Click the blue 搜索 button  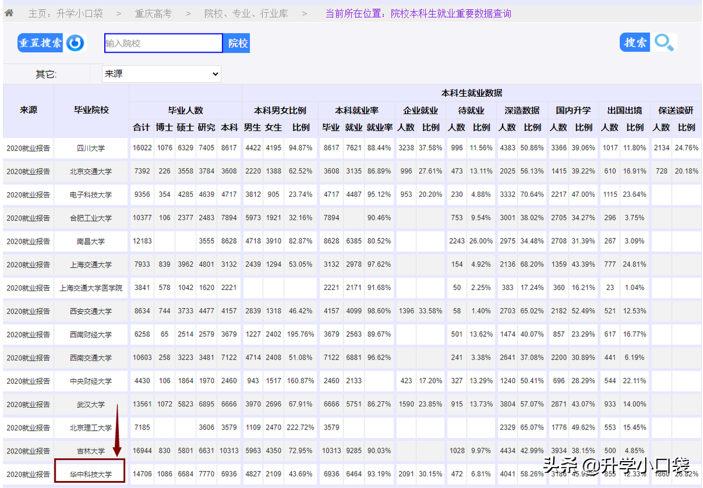[x=634, y=42]
